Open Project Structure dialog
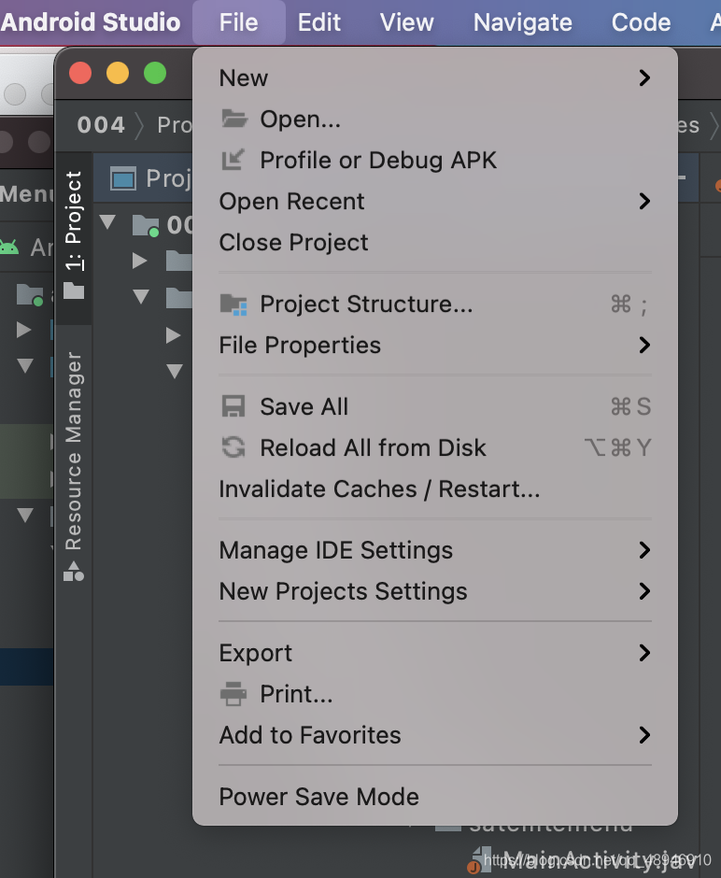This screenshot has width=721, height=878. (435, 304)
